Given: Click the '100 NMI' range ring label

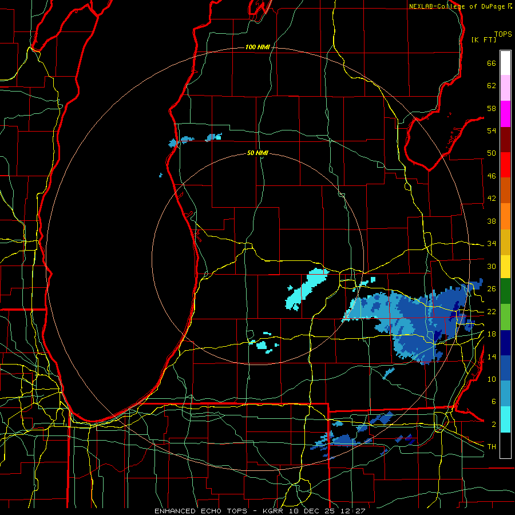Looking at the screenshot, I should (257, 47).
